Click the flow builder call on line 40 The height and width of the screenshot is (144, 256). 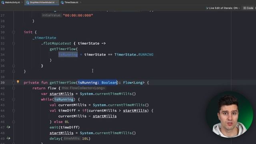(x=52, y=88)
